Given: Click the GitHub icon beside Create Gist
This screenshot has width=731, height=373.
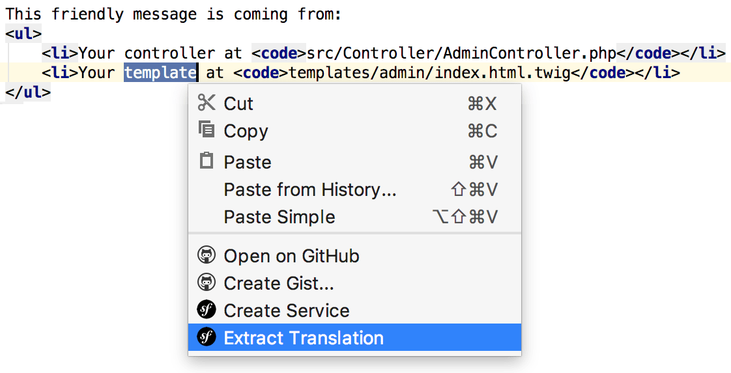Looking at the screenshot, I should point(207,283).
